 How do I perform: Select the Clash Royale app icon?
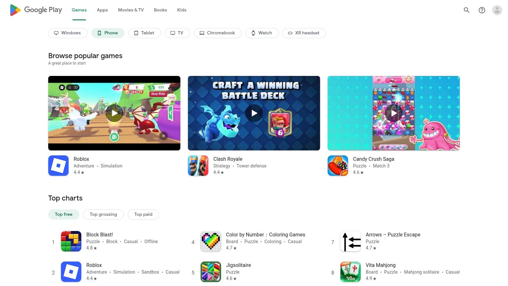point(198,165)
